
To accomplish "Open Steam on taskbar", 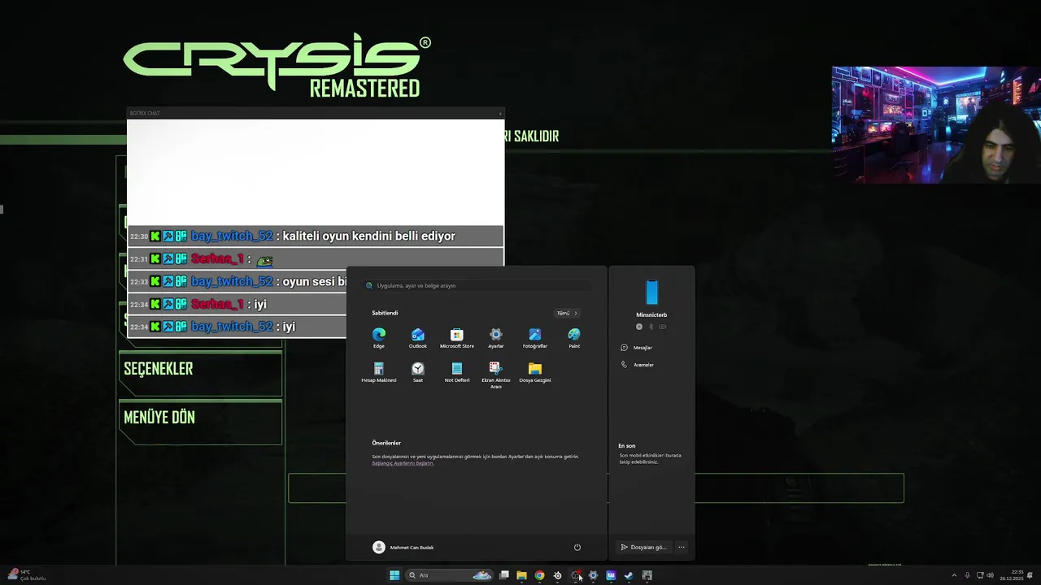I will tap(629, 575).
